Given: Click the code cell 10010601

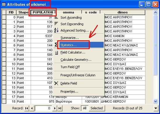Looking at the screenshot, I should coord(91,101).
